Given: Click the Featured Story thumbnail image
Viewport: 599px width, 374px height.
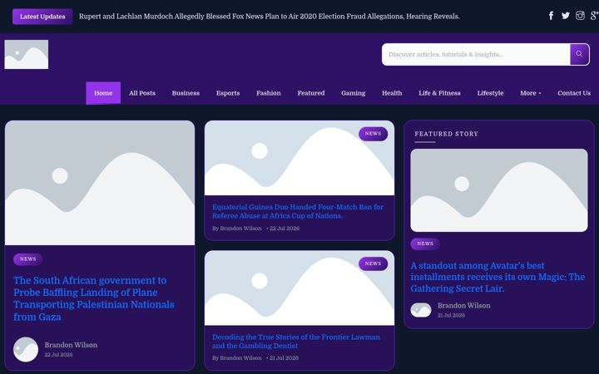Looking at the screenshot, I should click(x=499, y=190).
